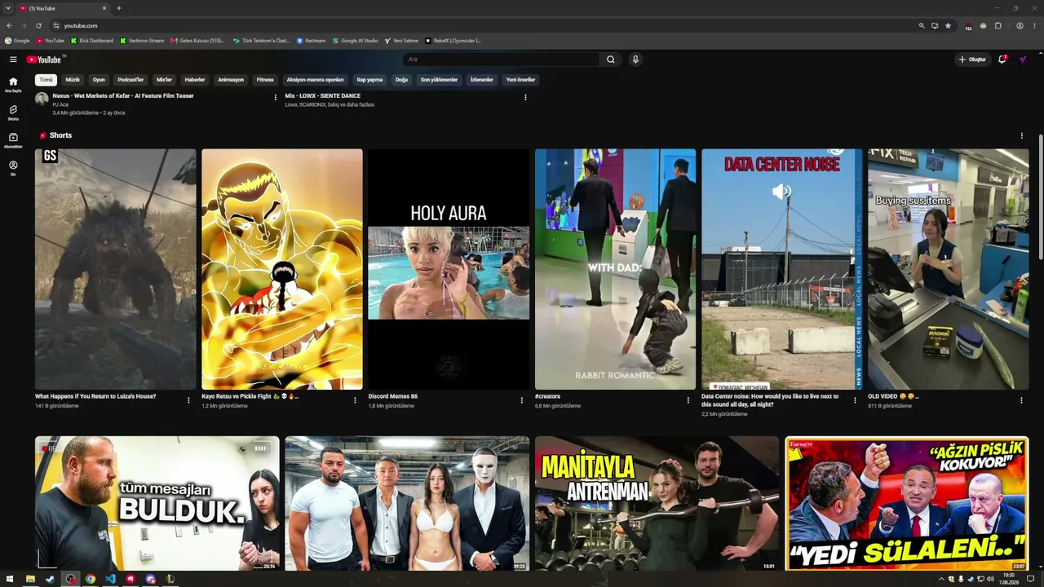Image resolution: width=1044 pixels, height=587 pixels.
Task: Open options for Data Center noise short
Action: click(x=855, y=400)
